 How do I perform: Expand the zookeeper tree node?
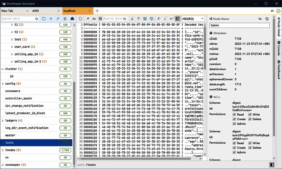click(3, 165)
